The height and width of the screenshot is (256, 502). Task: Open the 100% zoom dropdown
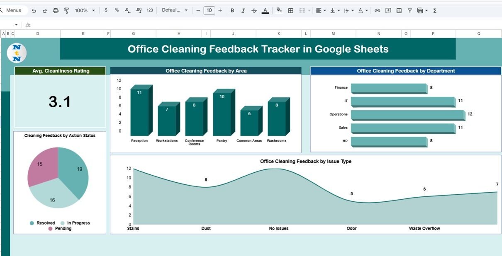85,10
